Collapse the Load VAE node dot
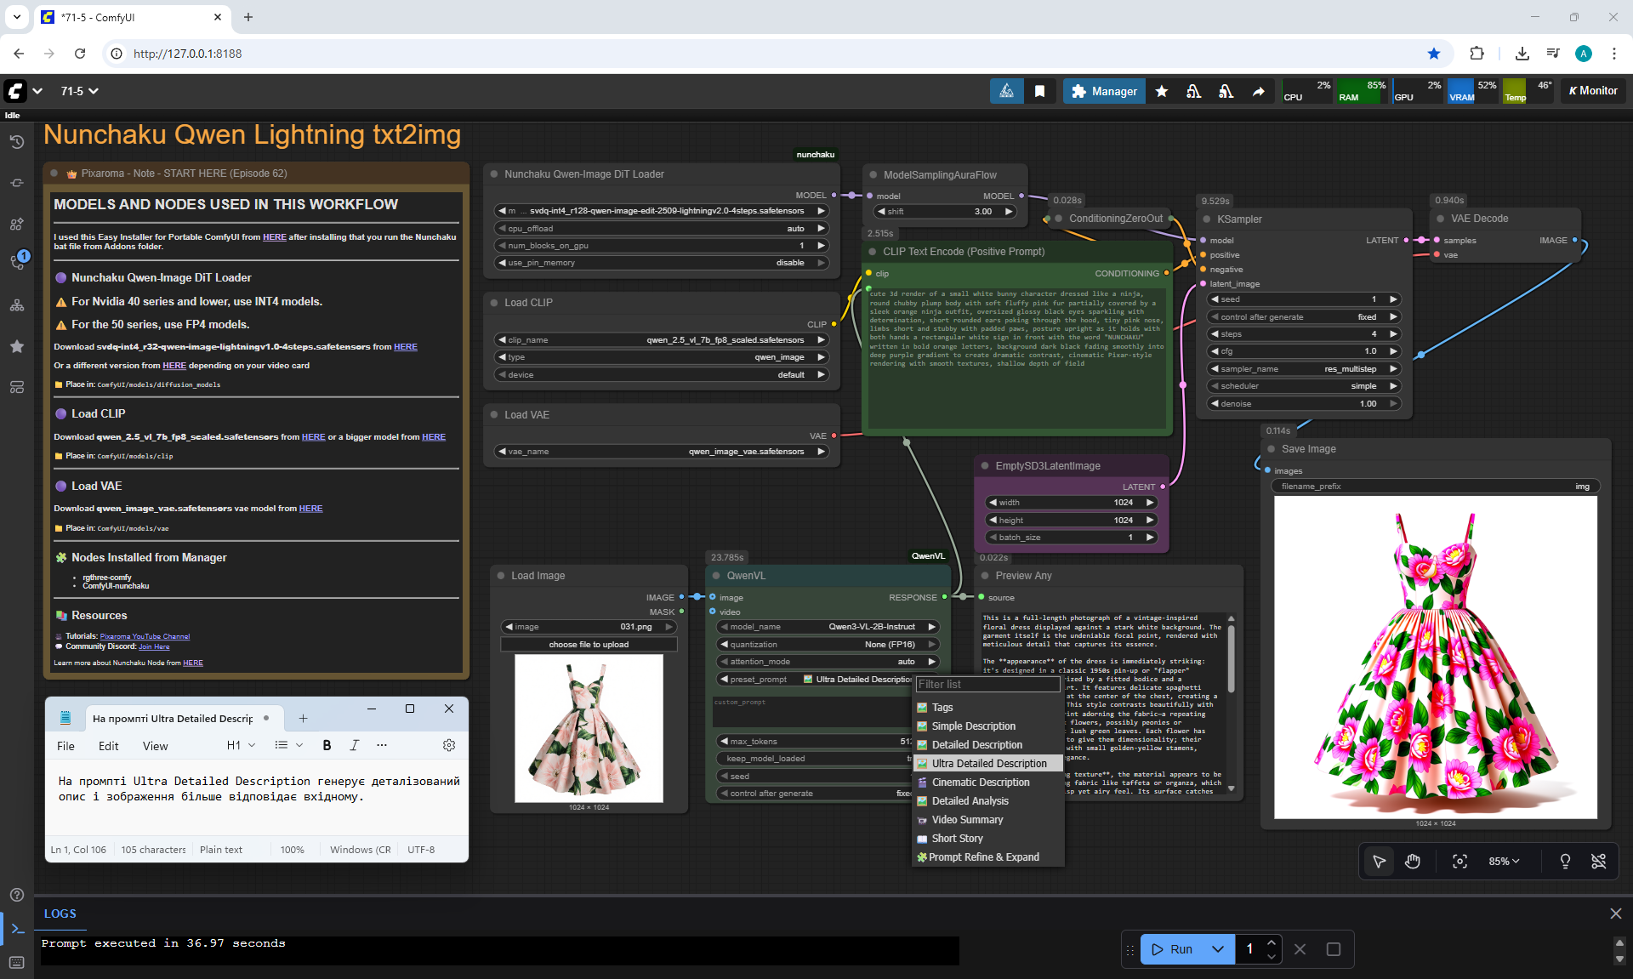The width and height of the screenshot is (1633, 979). (494, 415)
